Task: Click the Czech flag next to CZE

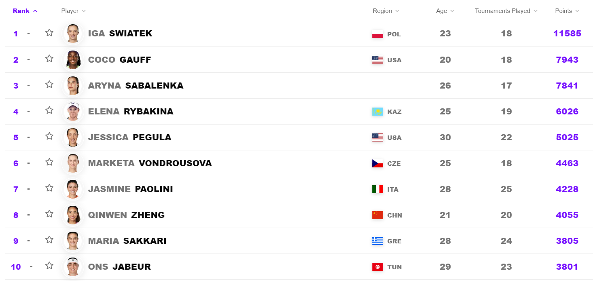Action: tap(377, 163)
